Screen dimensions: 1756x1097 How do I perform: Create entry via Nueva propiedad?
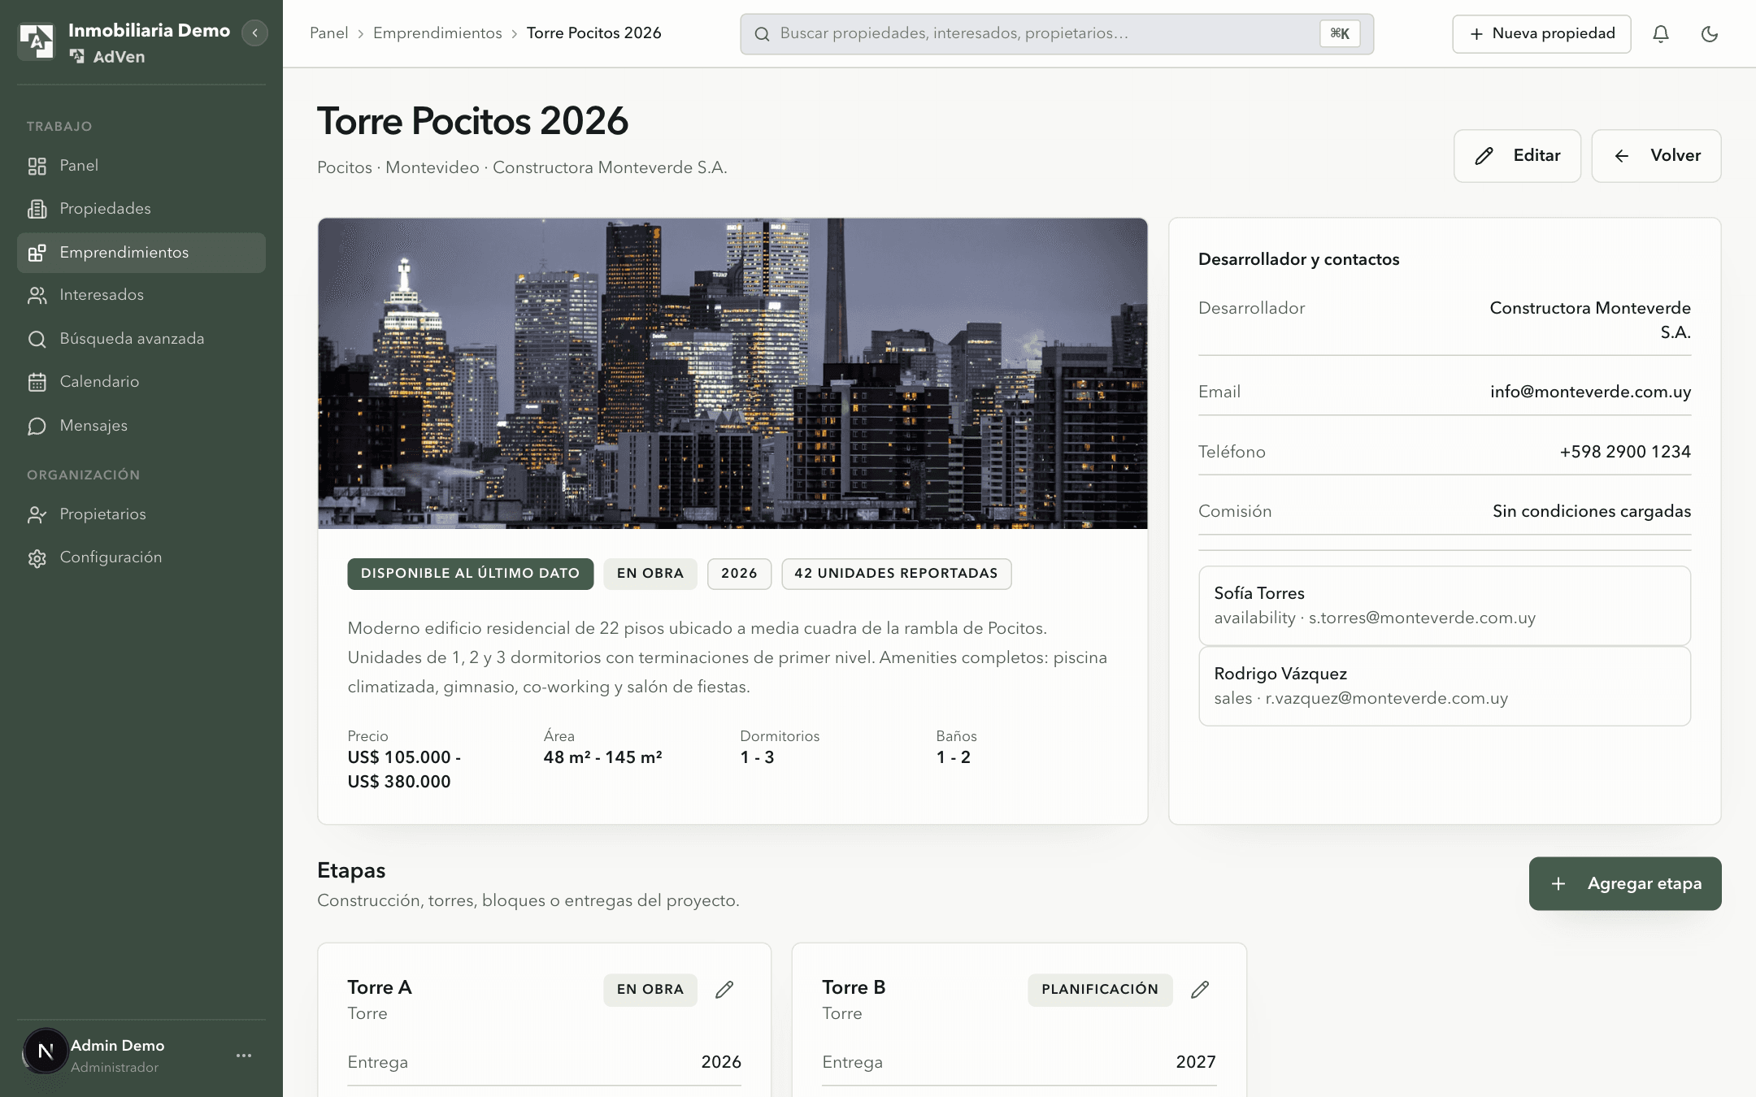pos(1541,33)
